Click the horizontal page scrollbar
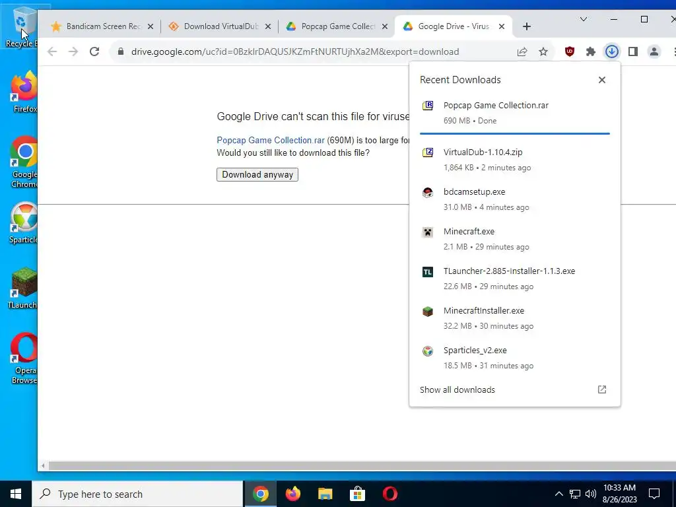 [362, 466]
